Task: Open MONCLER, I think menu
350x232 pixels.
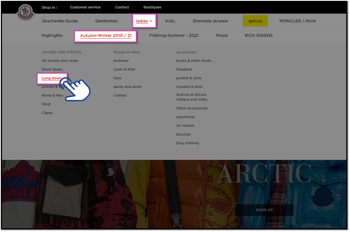Action: pos(298,21)
